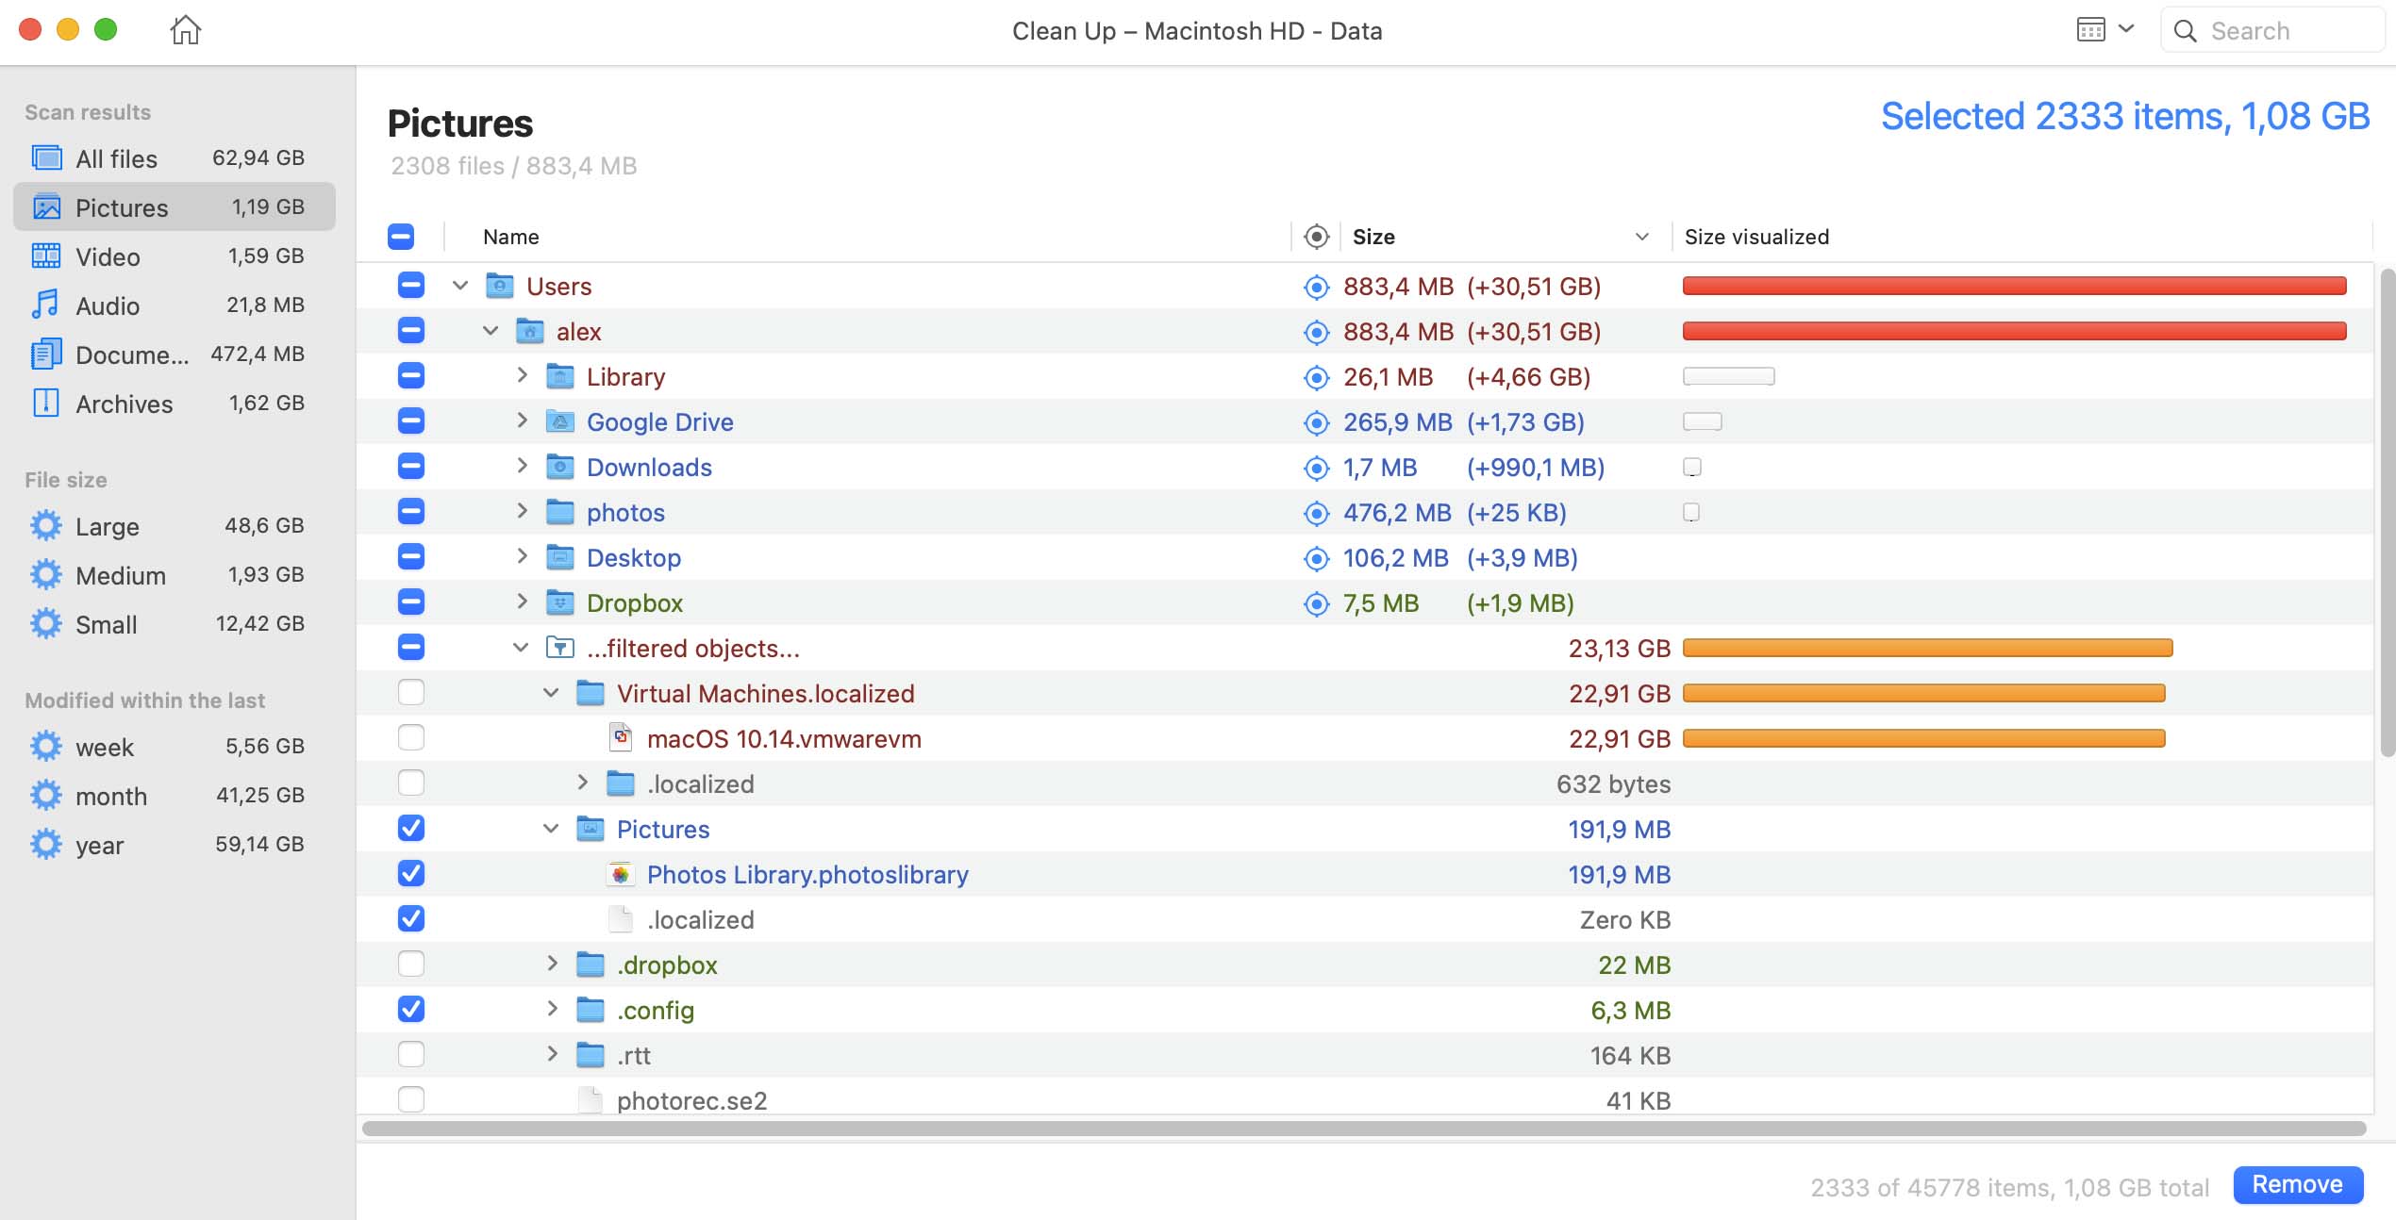The width and height of the screenshot is (2396, 1220).
Task: Click the Large file size gear icon
Action: click(x=45, y=526)
